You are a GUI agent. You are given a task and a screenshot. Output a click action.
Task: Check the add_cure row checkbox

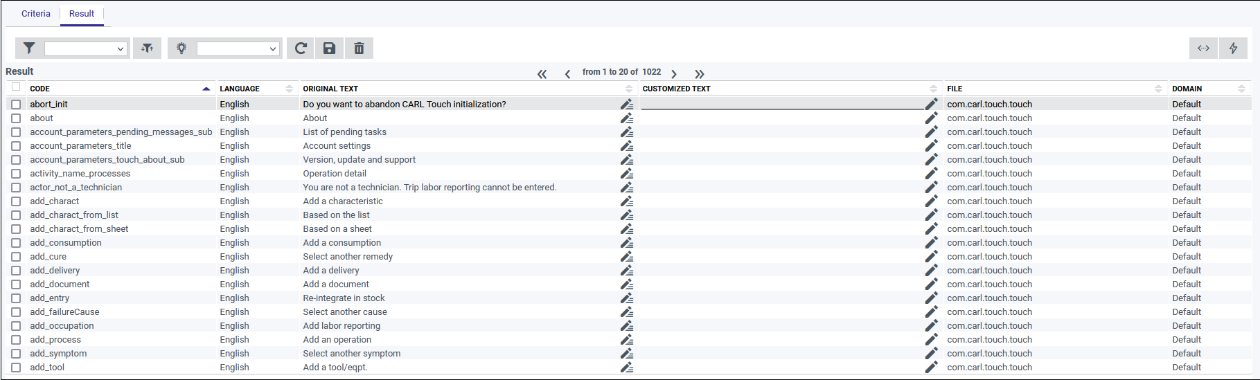point(16,257)
